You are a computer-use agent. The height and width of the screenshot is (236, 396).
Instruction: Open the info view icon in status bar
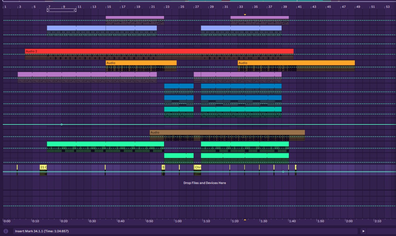pos(6,231)
